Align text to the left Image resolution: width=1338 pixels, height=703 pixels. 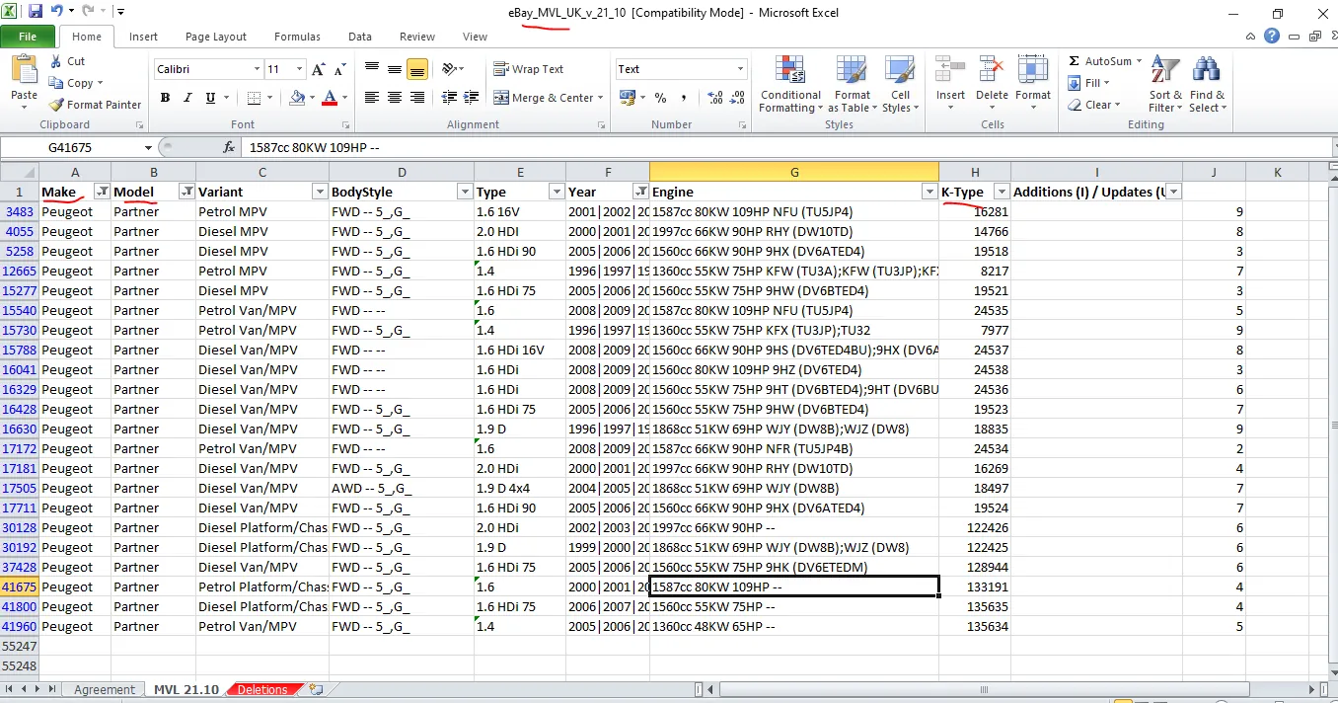point(372,98)
